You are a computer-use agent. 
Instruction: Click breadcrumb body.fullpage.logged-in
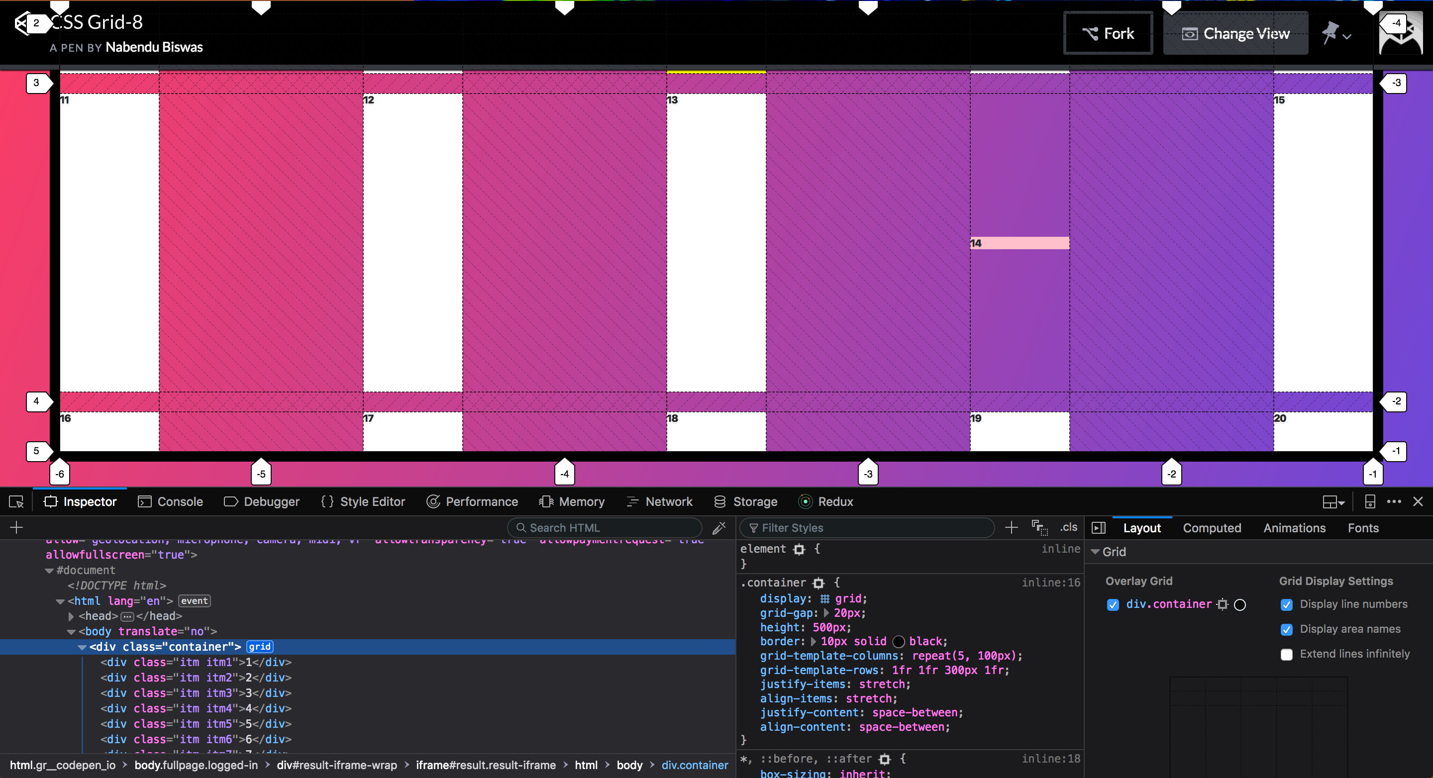click(196, 765)
